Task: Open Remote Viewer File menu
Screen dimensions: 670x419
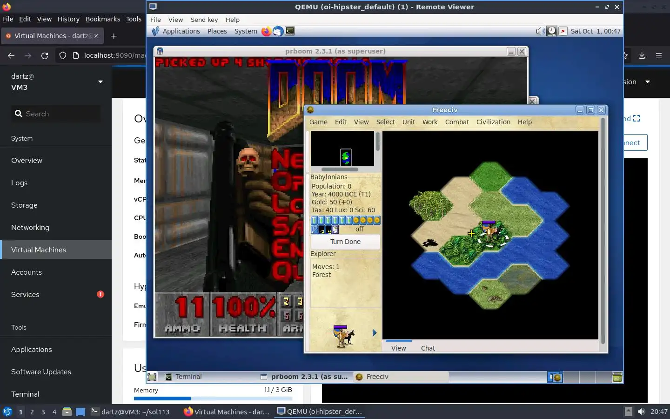Action: tap(155, 20)
